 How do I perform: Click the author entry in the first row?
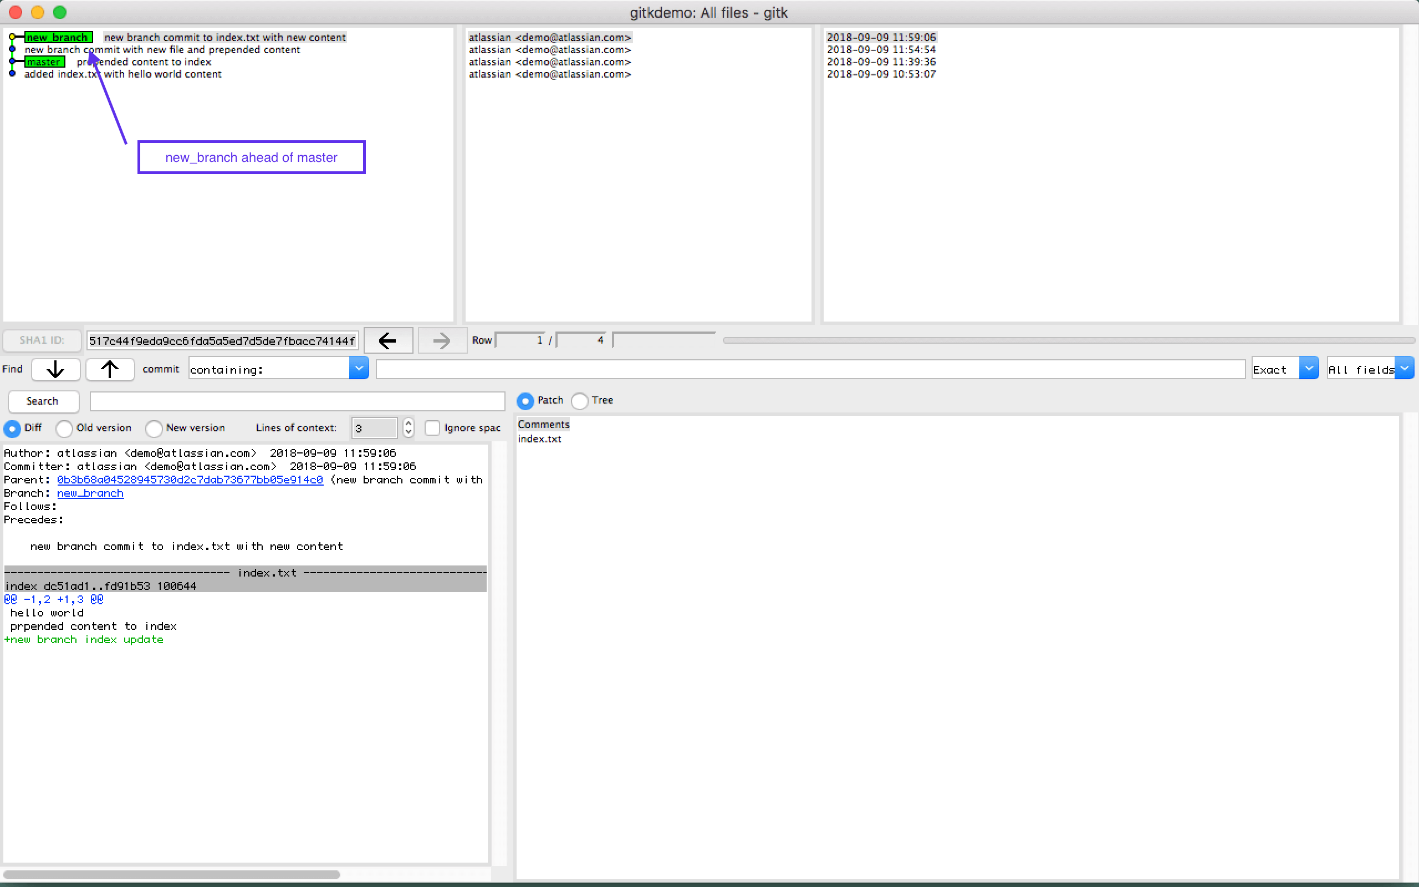(550, 38)
